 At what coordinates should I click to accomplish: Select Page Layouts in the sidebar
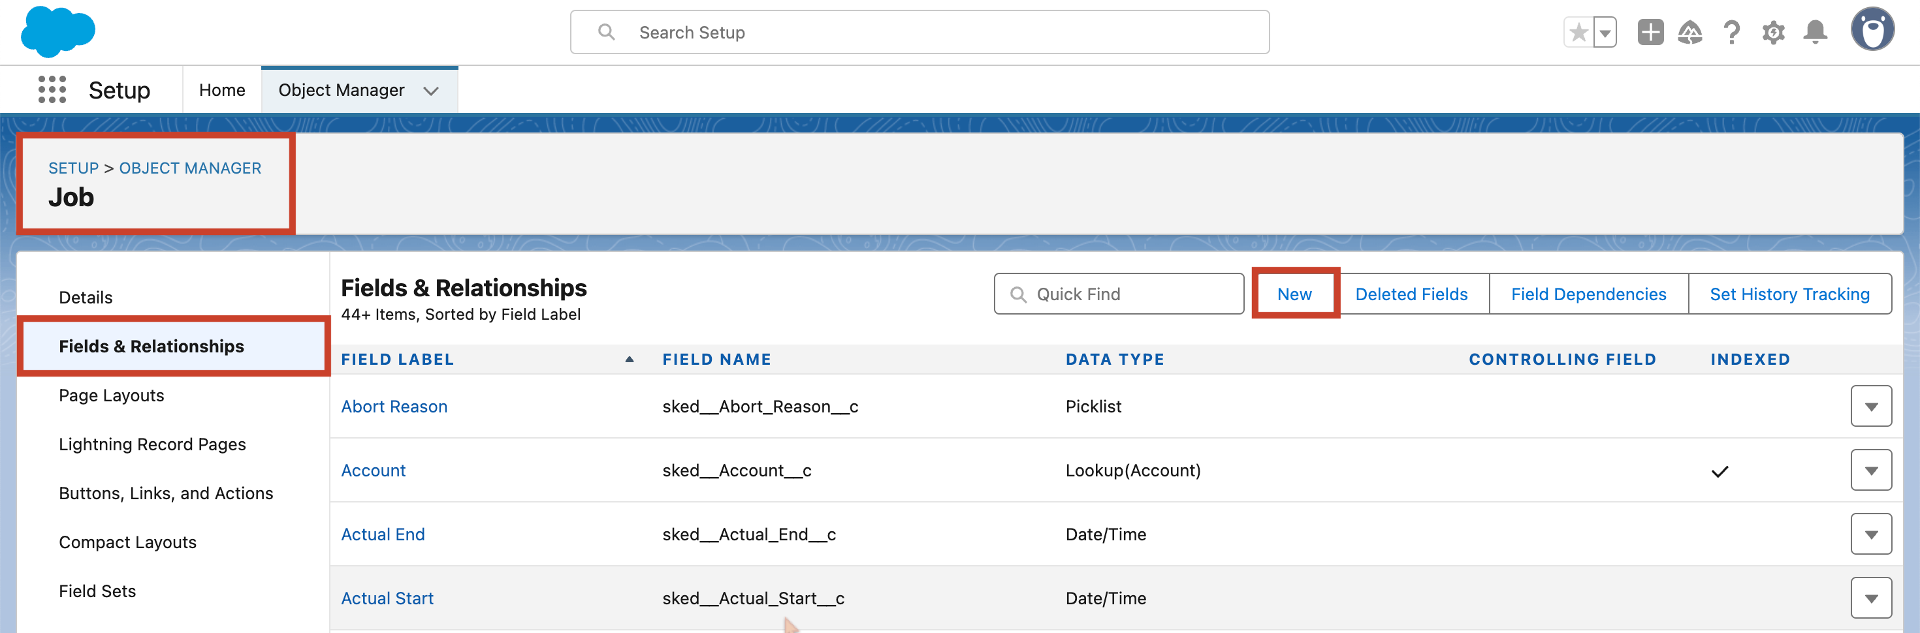(x=110, y=395)
